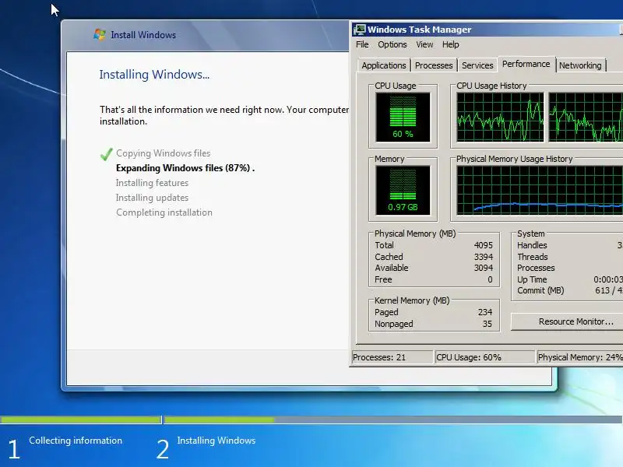Viewport: 623px width, 467px height.
Task: Click the Up Time label in System group
Action: [532, 279]
